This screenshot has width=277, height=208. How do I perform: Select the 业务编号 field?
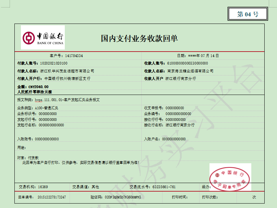click(168, 114)
